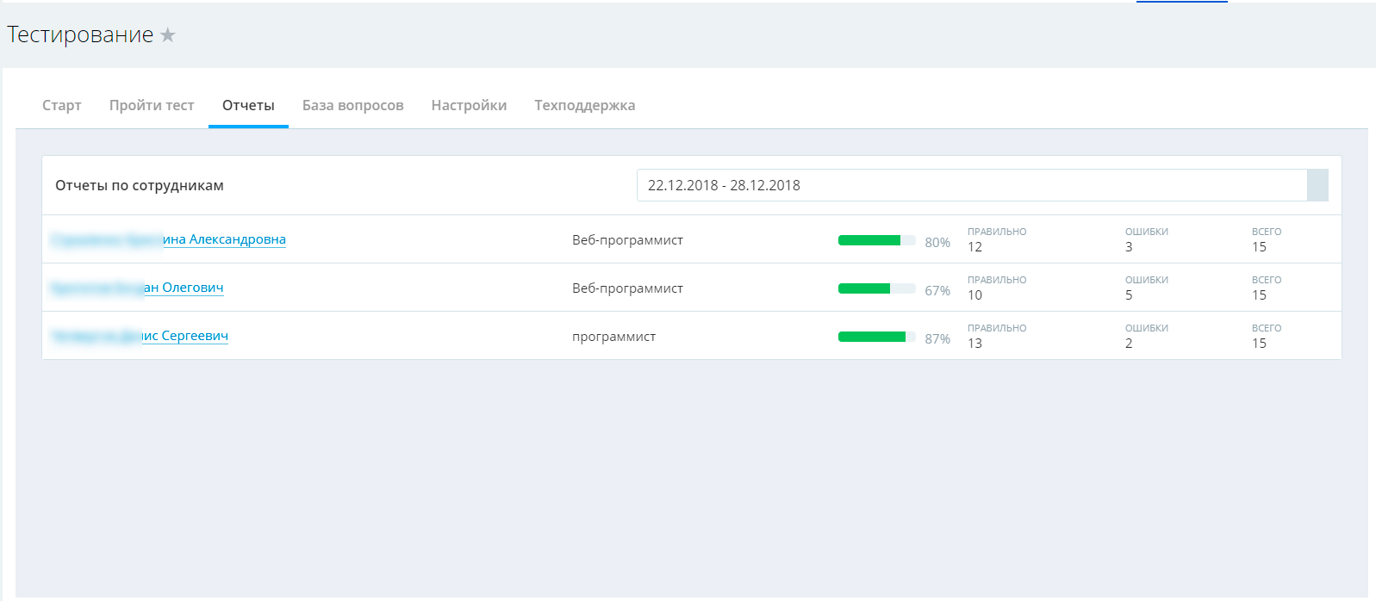Click the 80% progress bar
The image size is (1376, 601).
point(876,240)
